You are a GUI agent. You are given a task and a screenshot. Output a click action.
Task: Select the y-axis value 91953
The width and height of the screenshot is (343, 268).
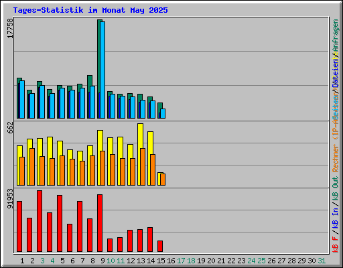click(x=10, y=198)
